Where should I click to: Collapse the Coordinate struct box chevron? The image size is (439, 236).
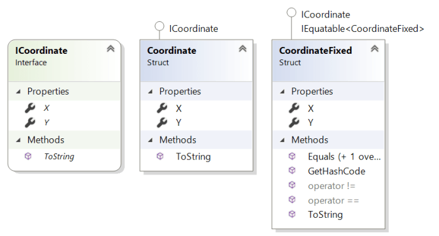point(242,49)
